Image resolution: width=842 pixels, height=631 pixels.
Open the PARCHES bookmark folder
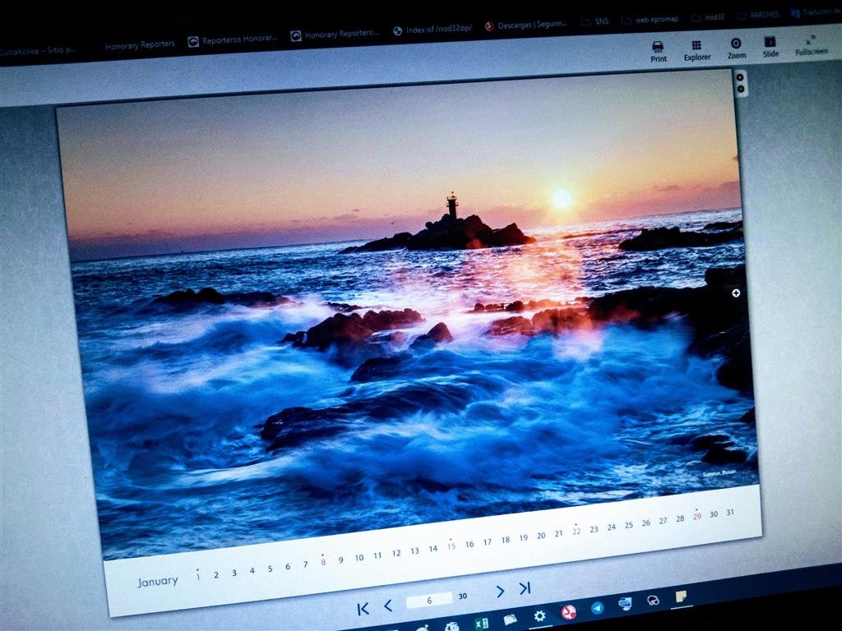pos(758,15)
